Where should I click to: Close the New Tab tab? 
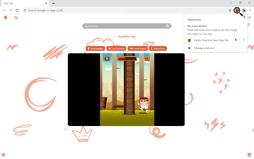click(46, 3)
